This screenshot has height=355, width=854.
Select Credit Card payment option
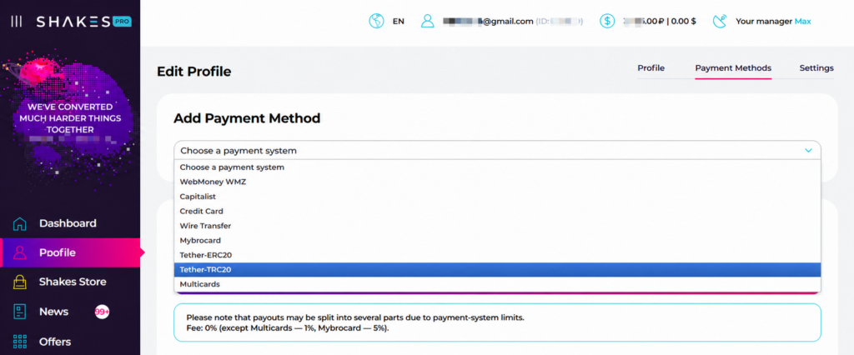tap(497, 212)
